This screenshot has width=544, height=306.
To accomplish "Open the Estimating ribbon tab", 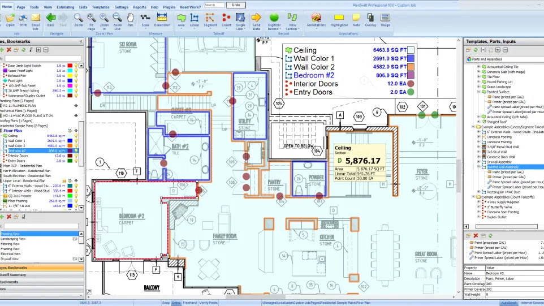I will 66,7.
